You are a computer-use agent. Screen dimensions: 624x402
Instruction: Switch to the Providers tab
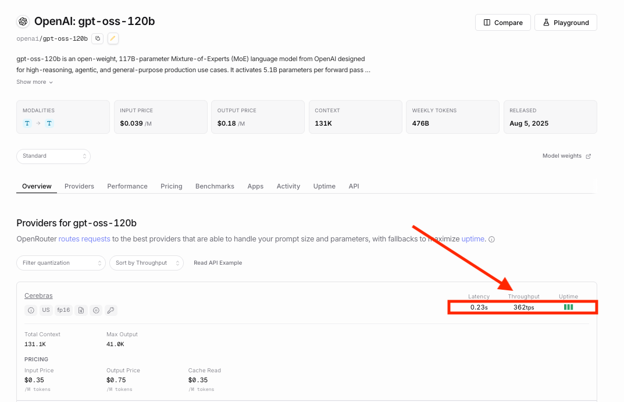pos(79,186)
